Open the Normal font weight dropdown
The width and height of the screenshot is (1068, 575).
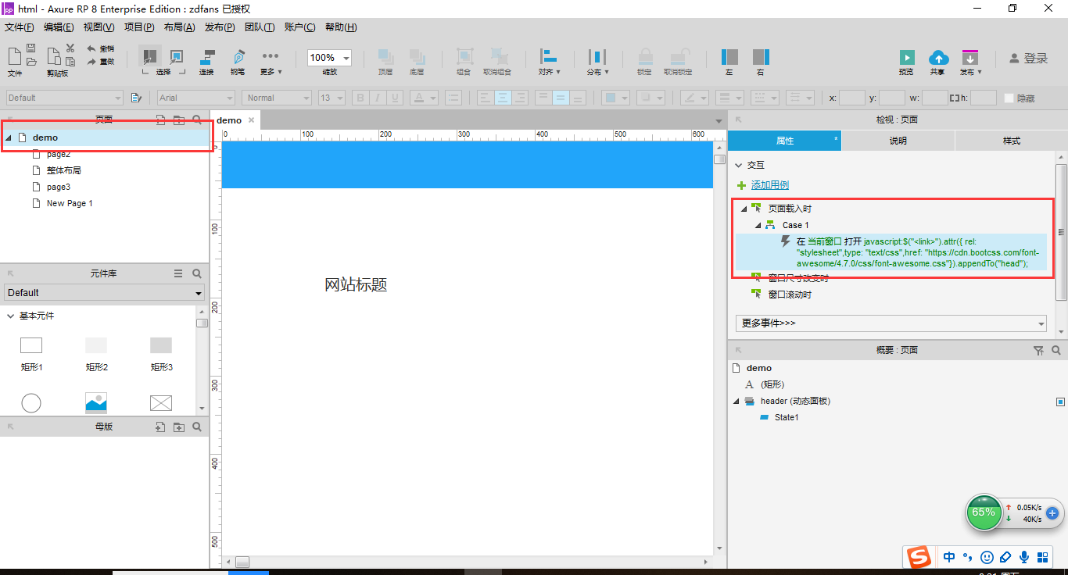[x=277, y=98]
